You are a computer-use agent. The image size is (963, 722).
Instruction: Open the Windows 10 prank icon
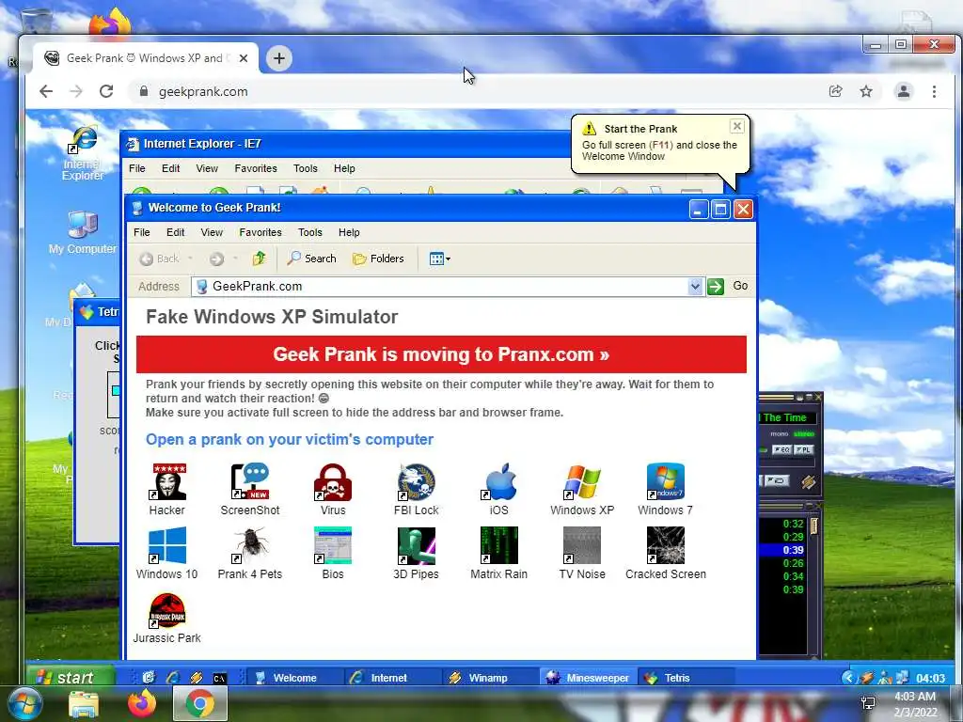tap(167, 546)
